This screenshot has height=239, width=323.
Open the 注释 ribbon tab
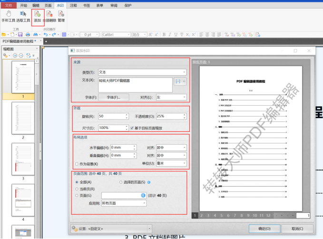pyautogui.click(x=73, y=5)
